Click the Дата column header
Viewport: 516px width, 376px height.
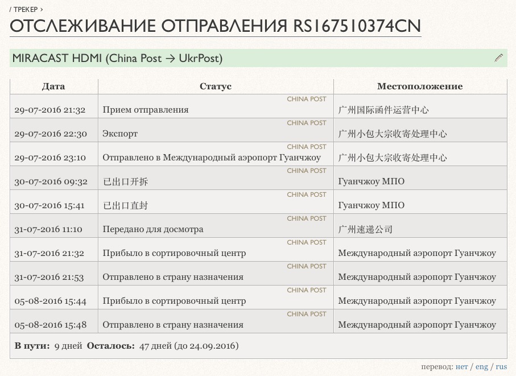53,86
